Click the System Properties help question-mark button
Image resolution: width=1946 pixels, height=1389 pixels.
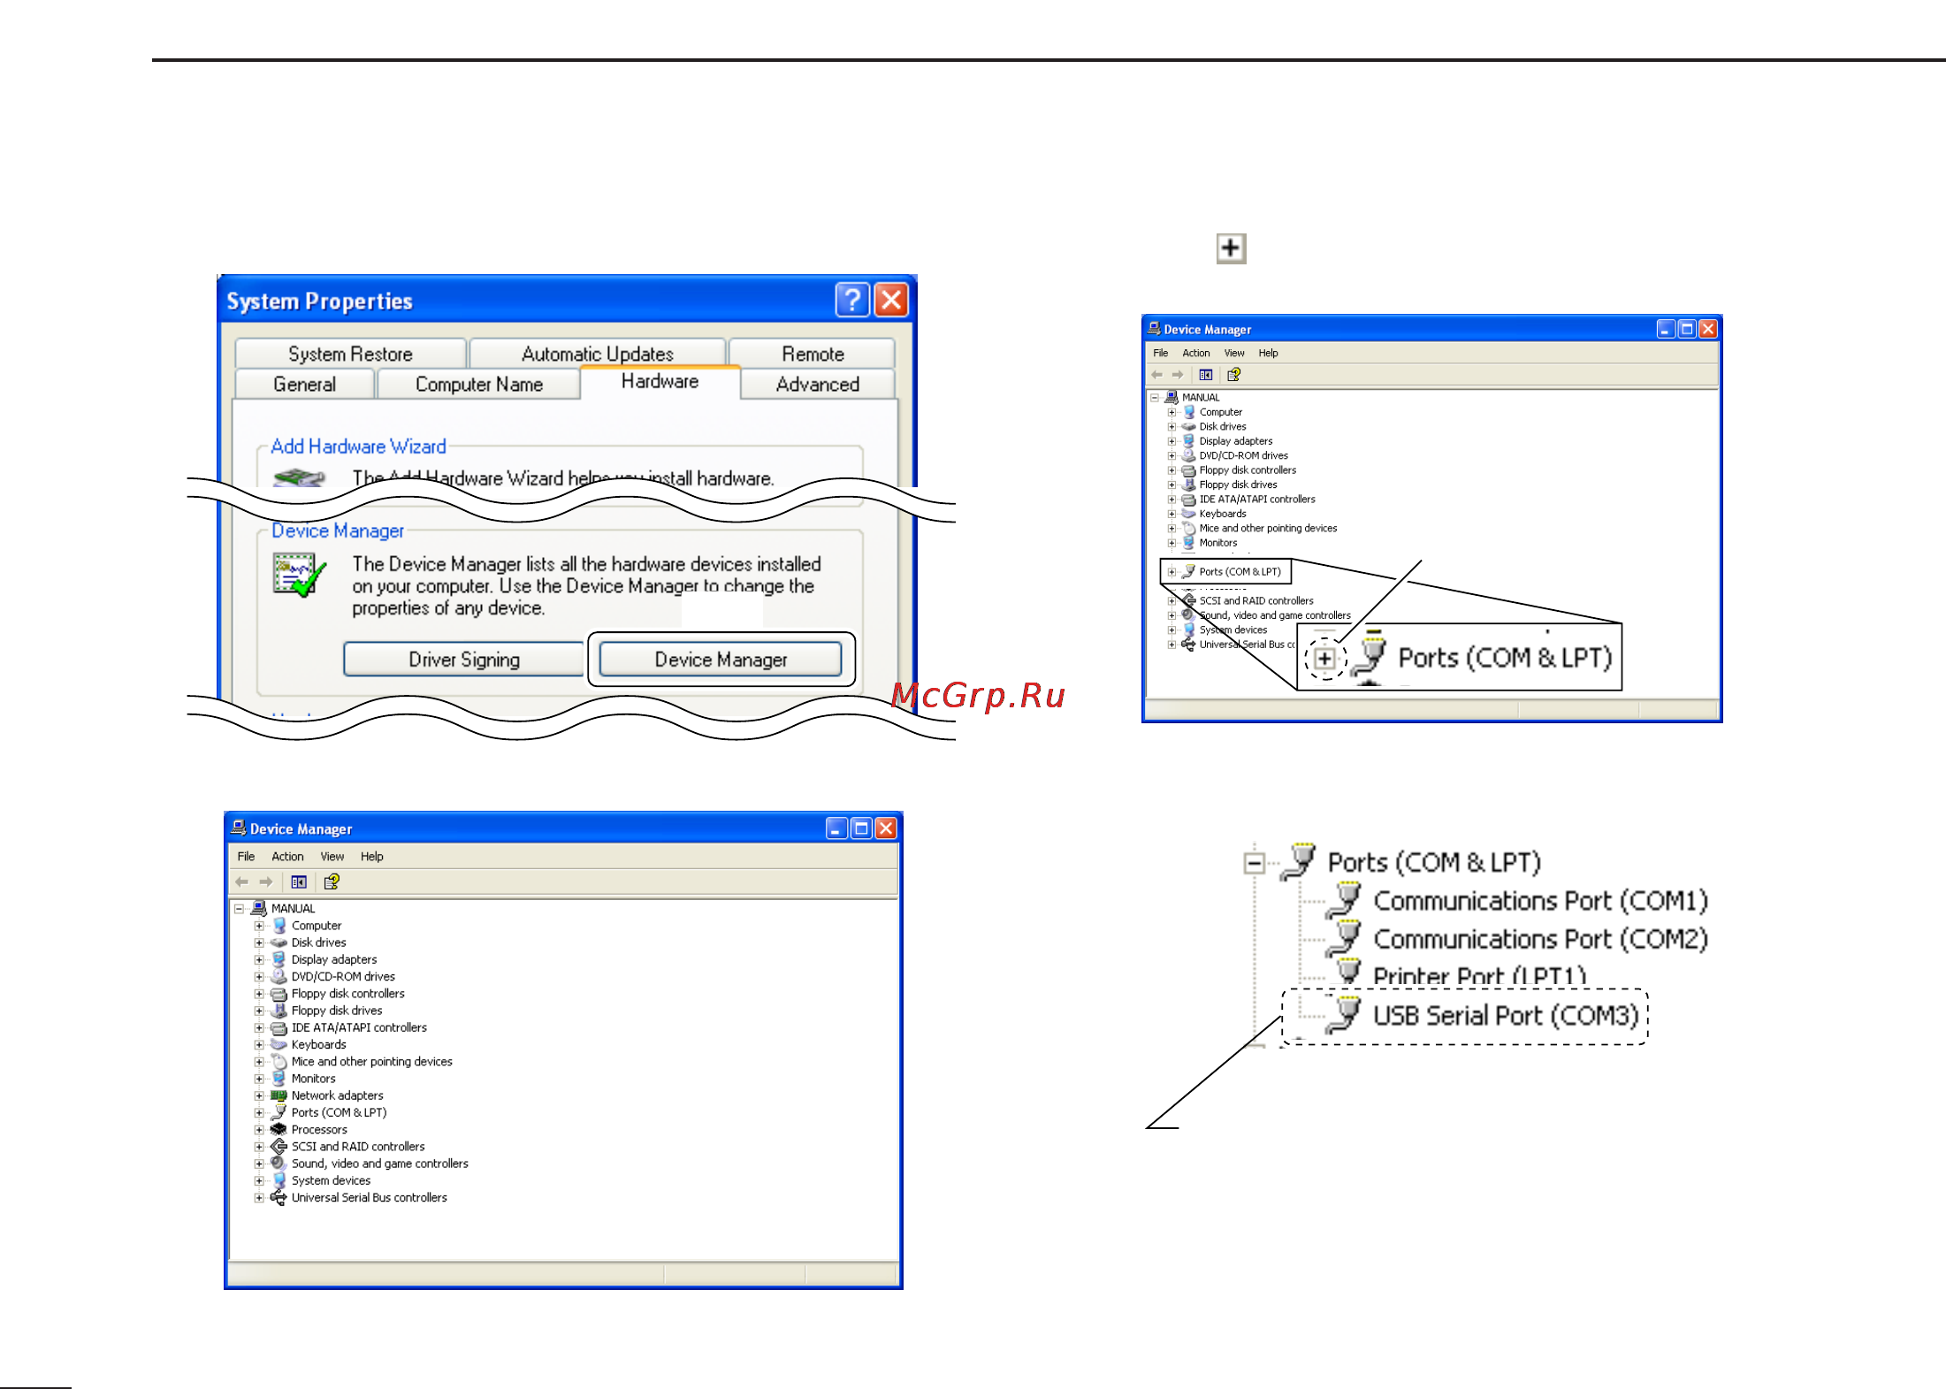click(851, 300)
